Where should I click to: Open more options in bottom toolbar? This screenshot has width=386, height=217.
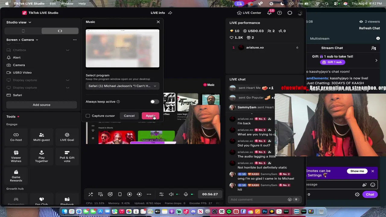tap(149, 194)
